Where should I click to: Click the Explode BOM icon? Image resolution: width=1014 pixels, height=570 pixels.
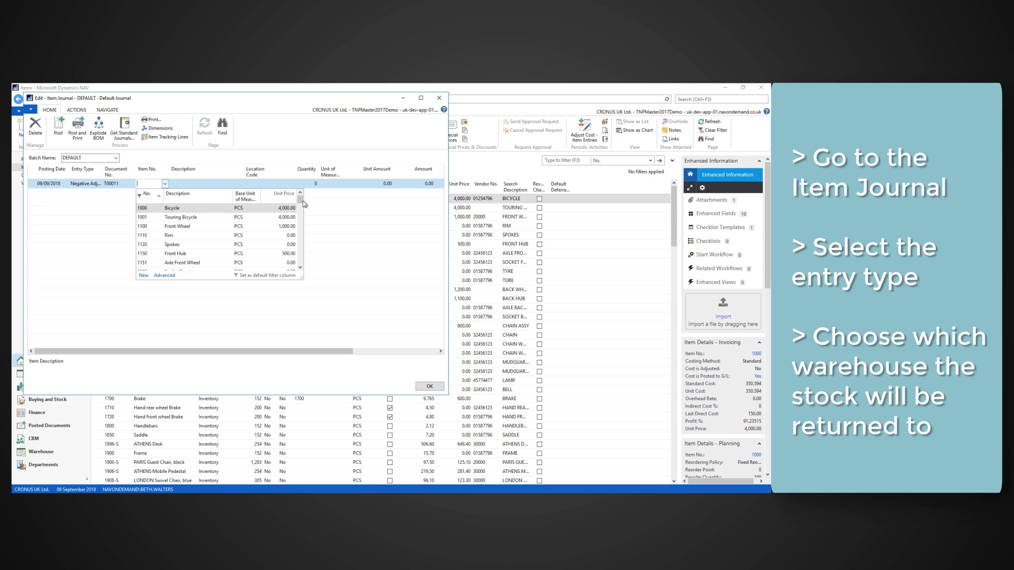point(98,127)
